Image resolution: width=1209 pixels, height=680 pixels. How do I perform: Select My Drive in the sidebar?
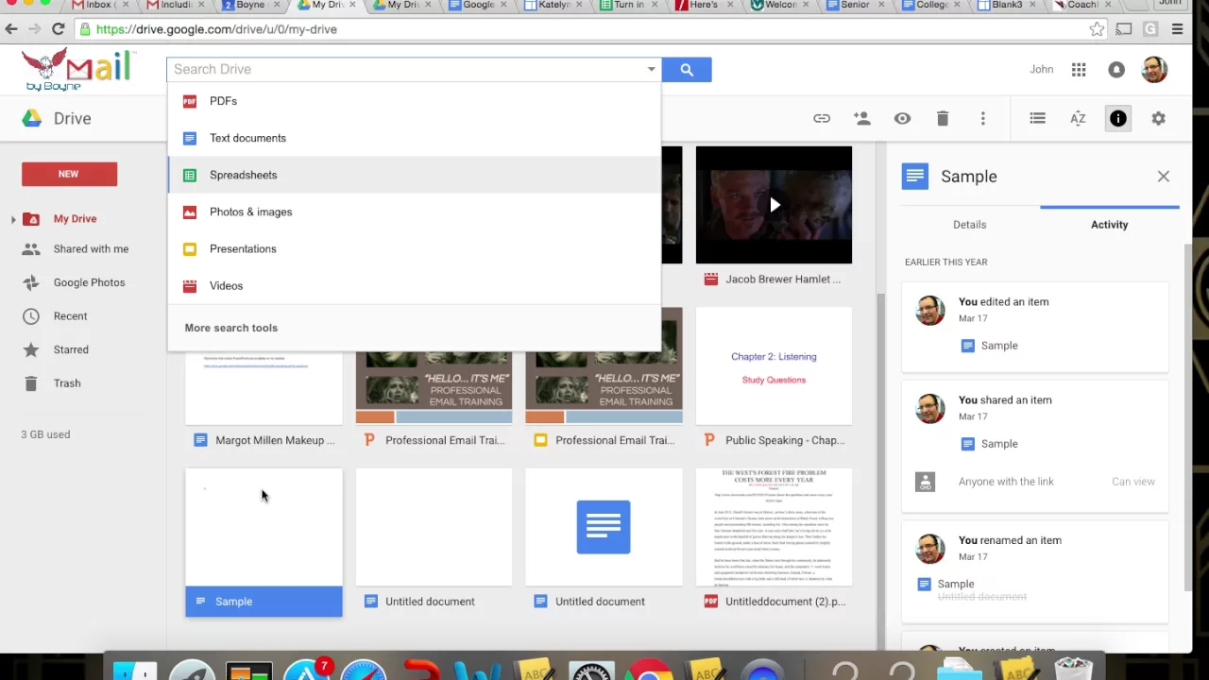(x=75, y=219)
